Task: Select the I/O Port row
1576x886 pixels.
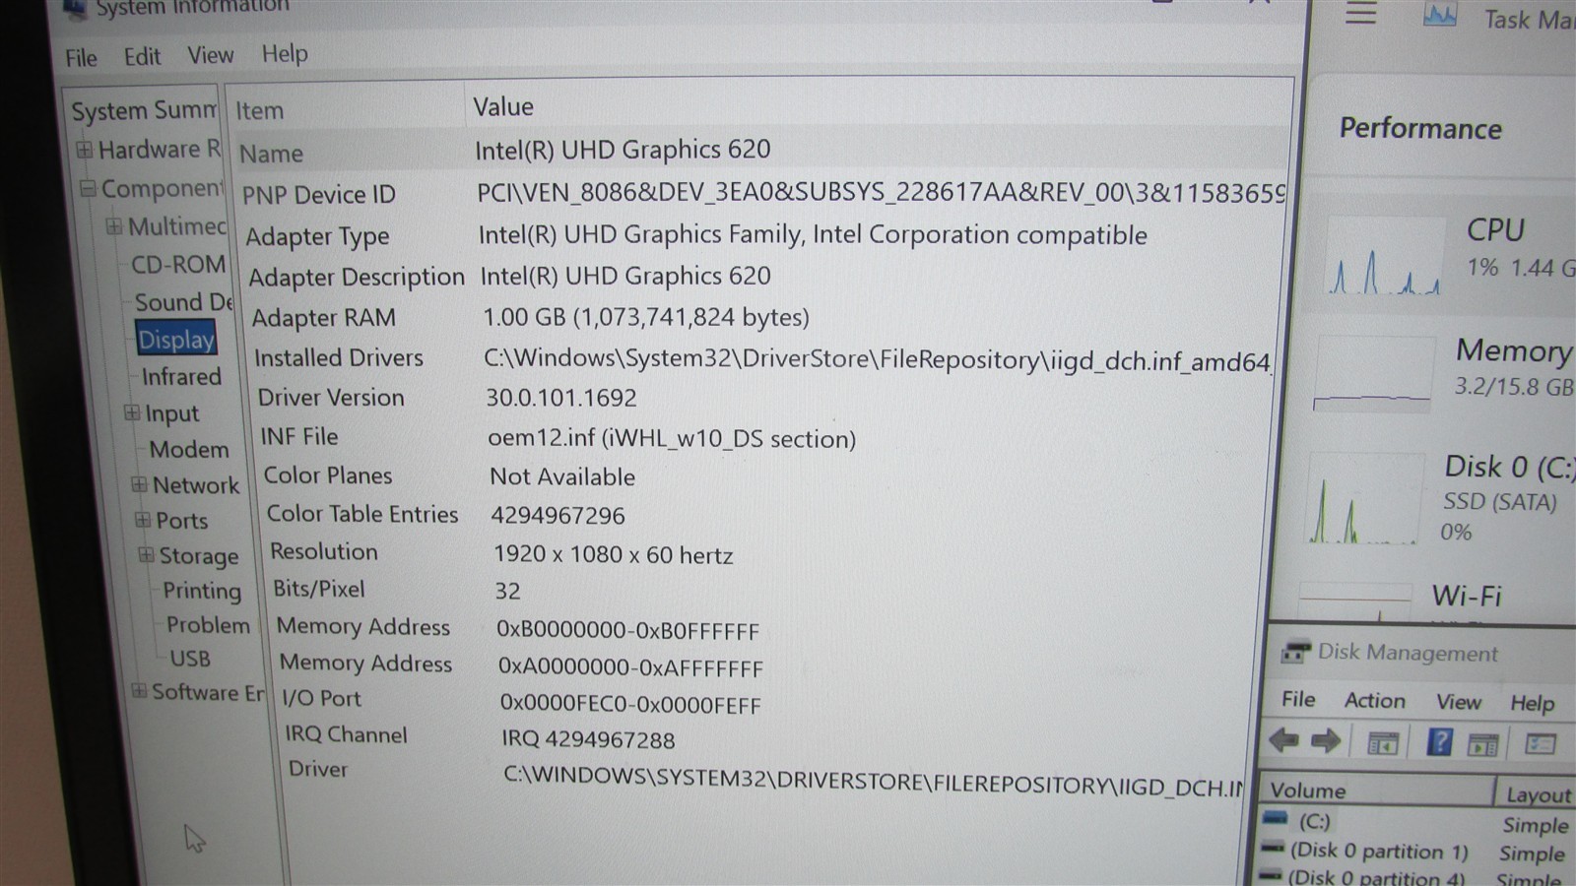Action: 766,702
